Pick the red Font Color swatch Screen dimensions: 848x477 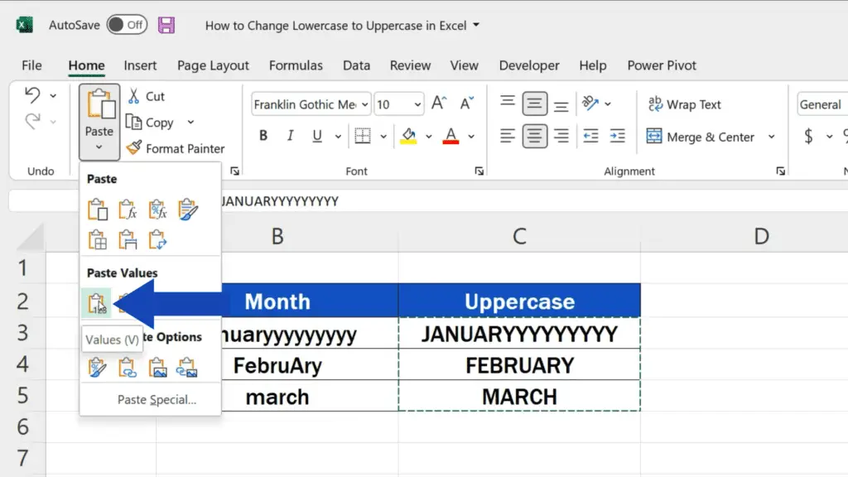point(451,136)
